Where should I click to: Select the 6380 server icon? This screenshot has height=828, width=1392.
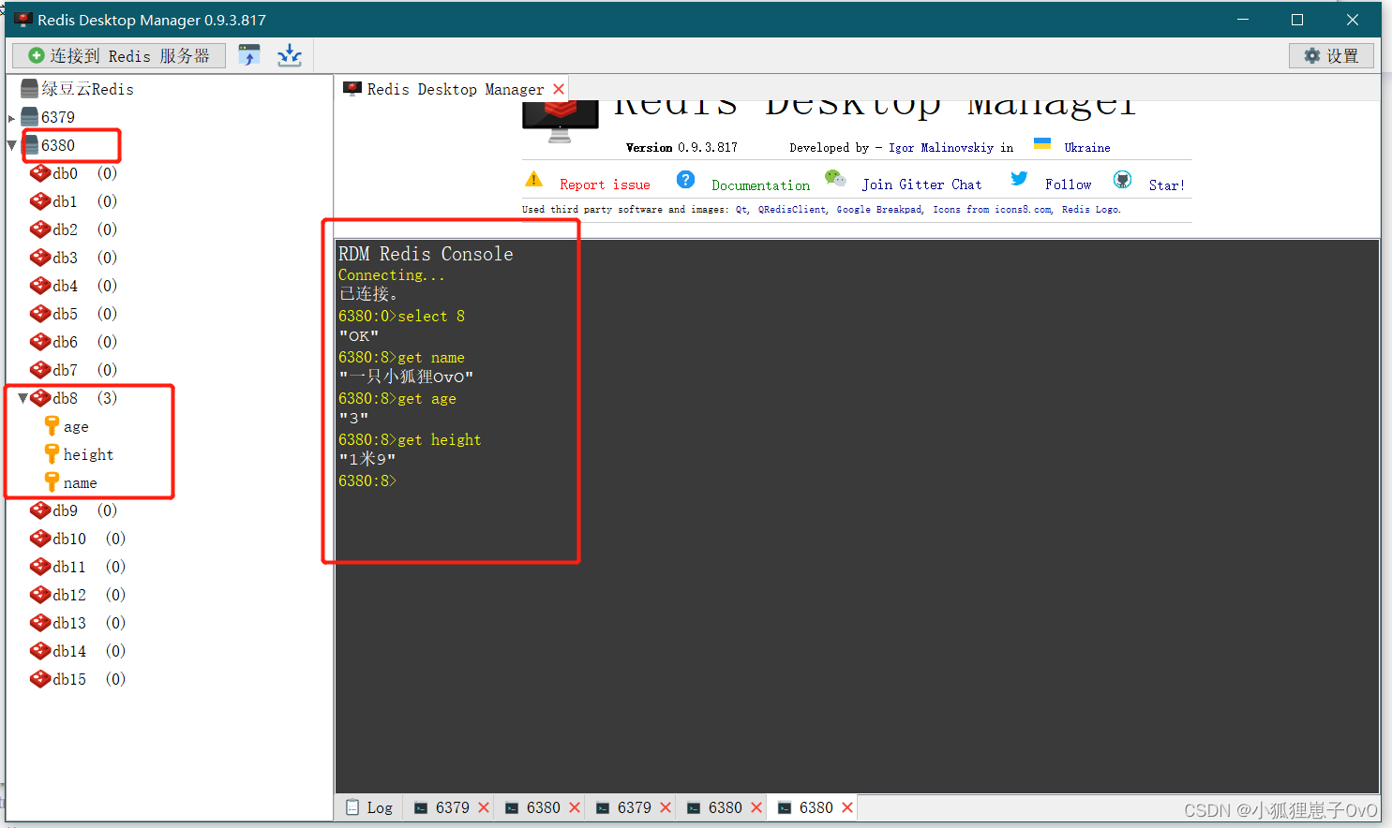[x=30, y=145]
